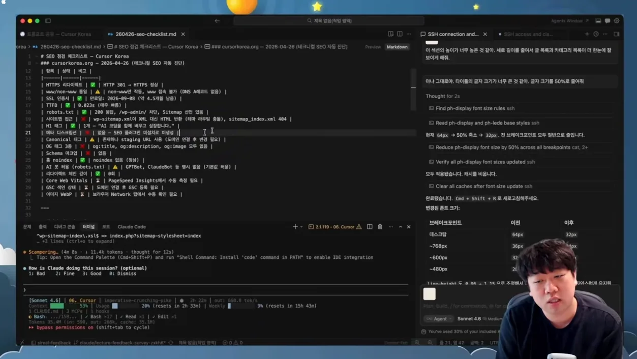Open chat history clock icon
The width and height of the screenshot is (637, 359).
pos(596,34)
